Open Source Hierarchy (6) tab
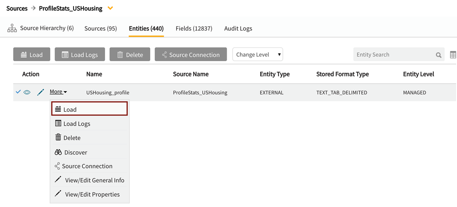Screen dimensions: 457x207 (47, 28)
